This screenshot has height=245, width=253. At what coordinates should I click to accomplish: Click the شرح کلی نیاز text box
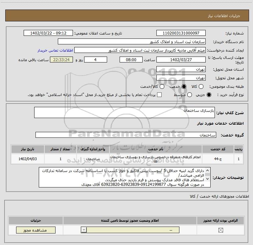tap(125, 112)
